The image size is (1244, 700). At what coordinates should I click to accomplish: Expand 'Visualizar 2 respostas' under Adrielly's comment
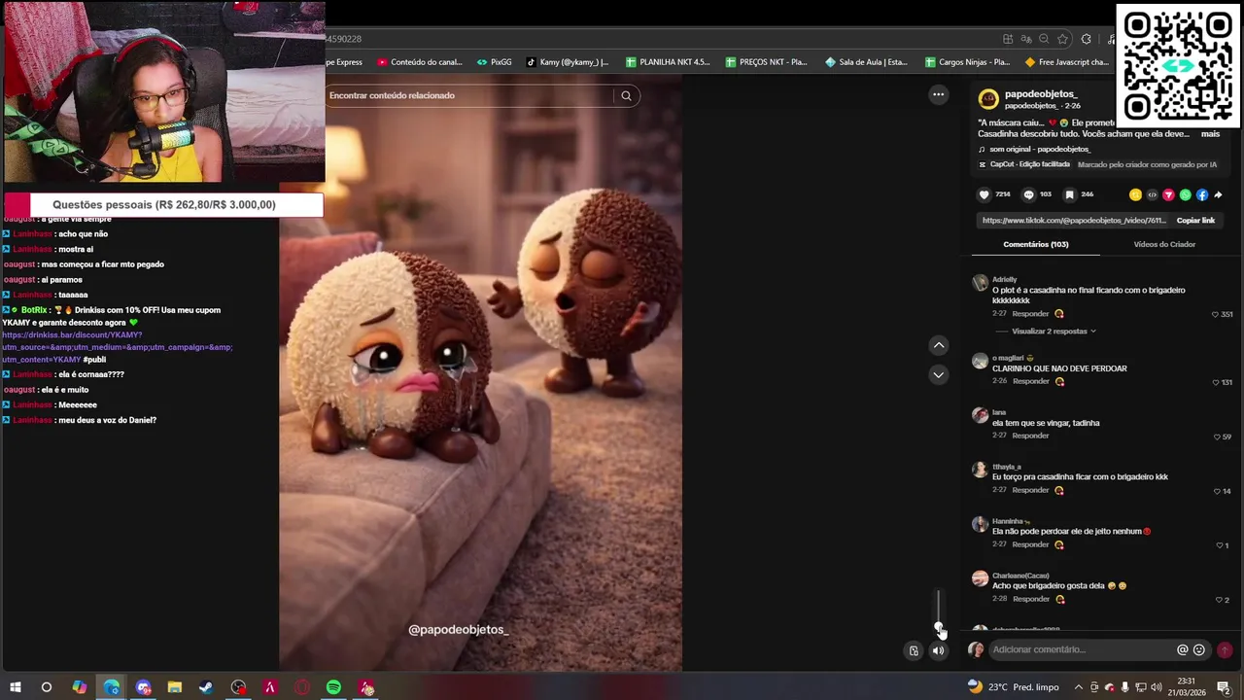(1053, 332)
